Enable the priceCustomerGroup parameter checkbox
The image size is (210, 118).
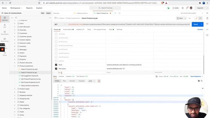pos(56,46)
